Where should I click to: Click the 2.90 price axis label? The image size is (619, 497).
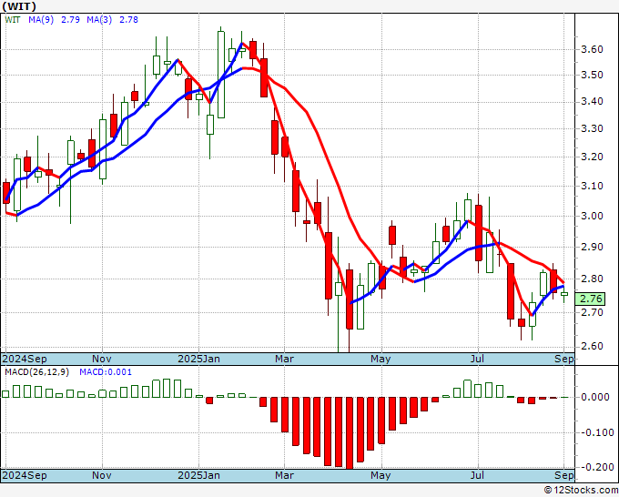click(592, 247)
